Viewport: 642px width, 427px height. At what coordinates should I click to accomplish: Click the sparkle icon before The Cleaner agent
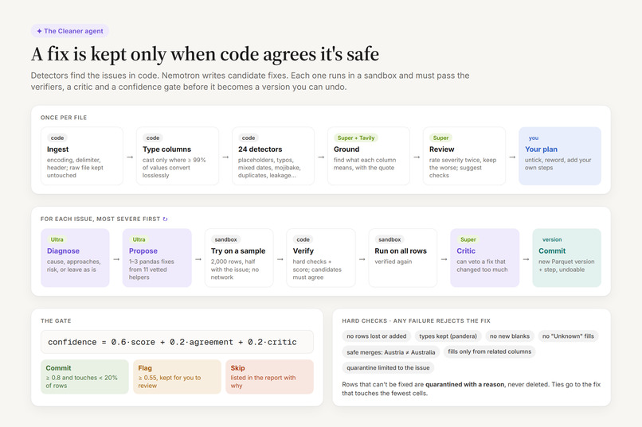[39, 31]
